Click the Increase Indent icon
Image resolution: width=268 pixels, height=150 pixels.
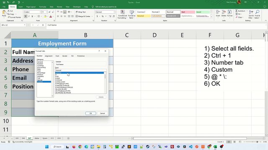point(72,16)
